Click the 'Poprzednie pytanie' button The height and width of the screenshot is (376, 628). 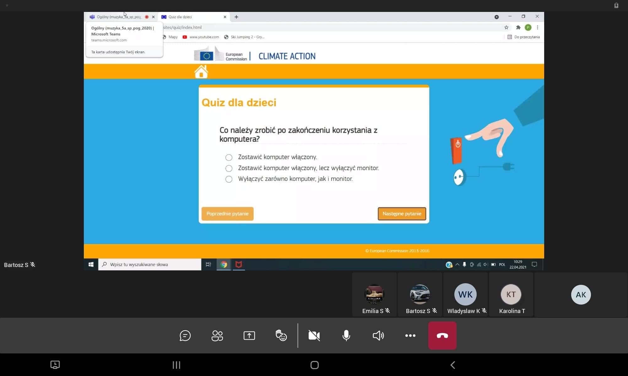coord(227,214)
